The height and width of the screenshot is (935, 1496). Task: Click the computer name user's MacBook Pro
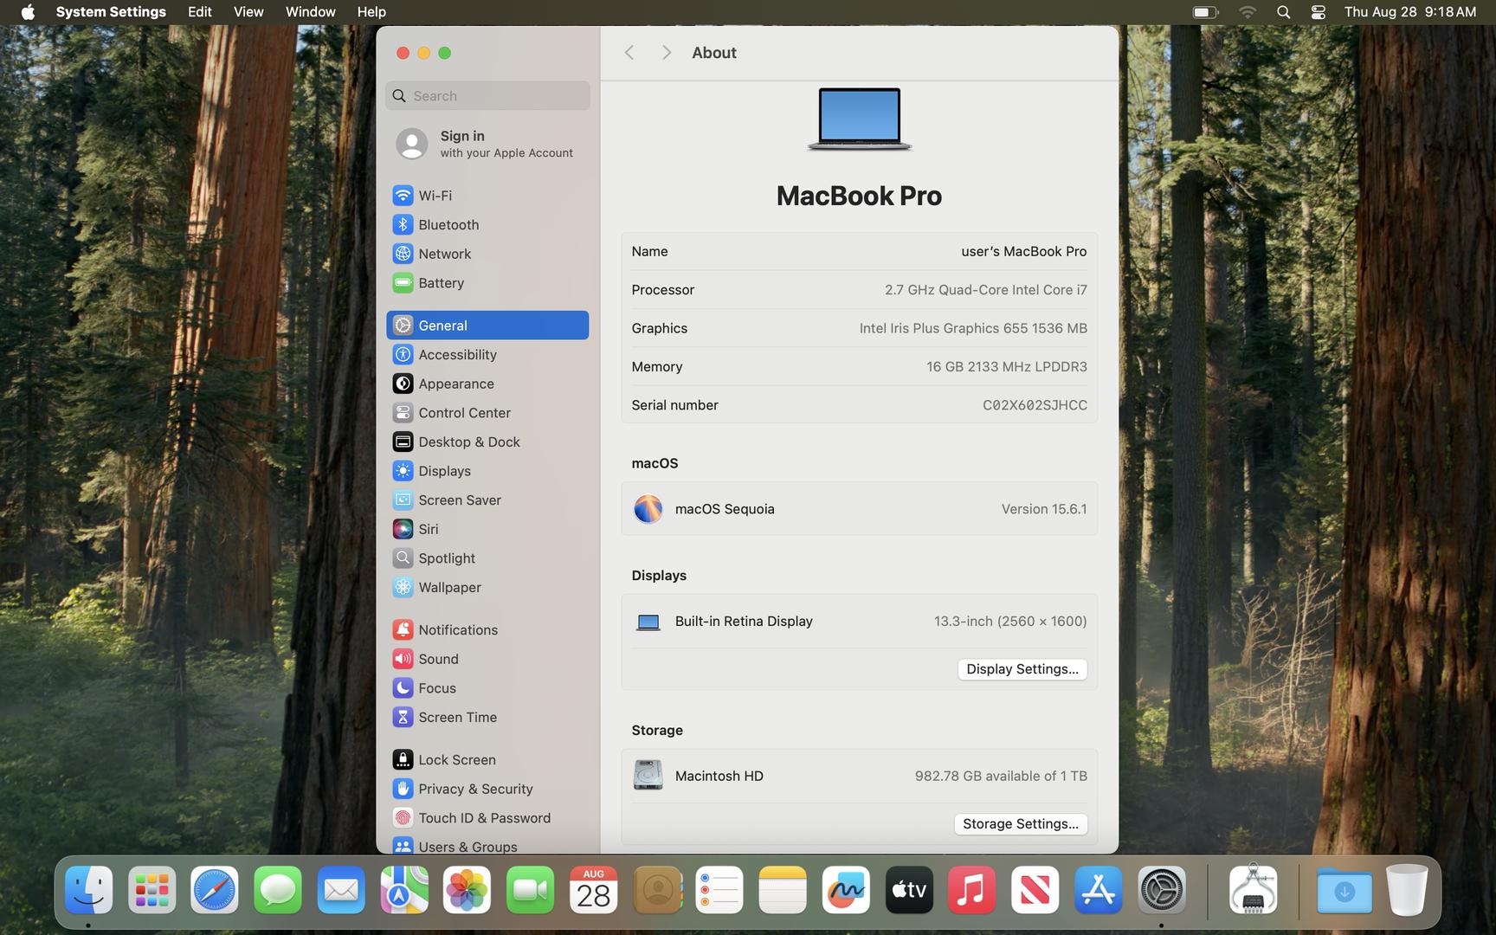click(1023, 251)
